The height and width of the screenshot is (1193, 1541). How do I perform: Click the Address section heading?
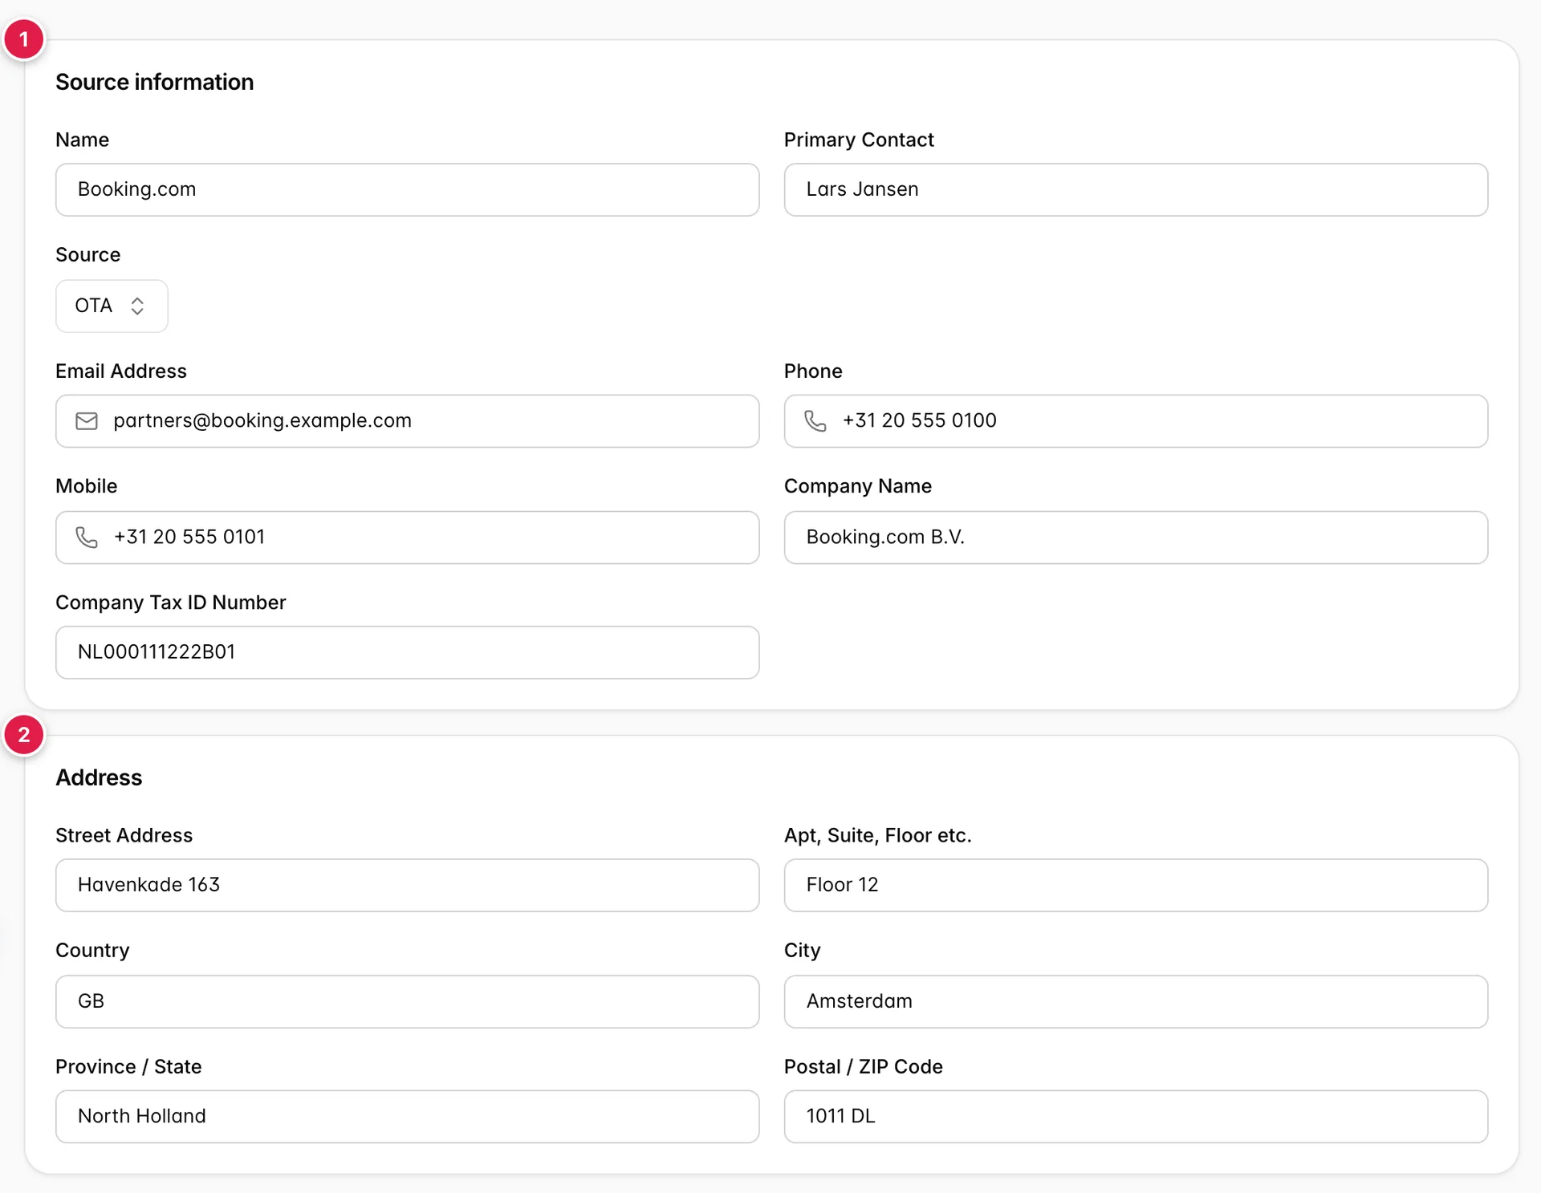[99, 777]
